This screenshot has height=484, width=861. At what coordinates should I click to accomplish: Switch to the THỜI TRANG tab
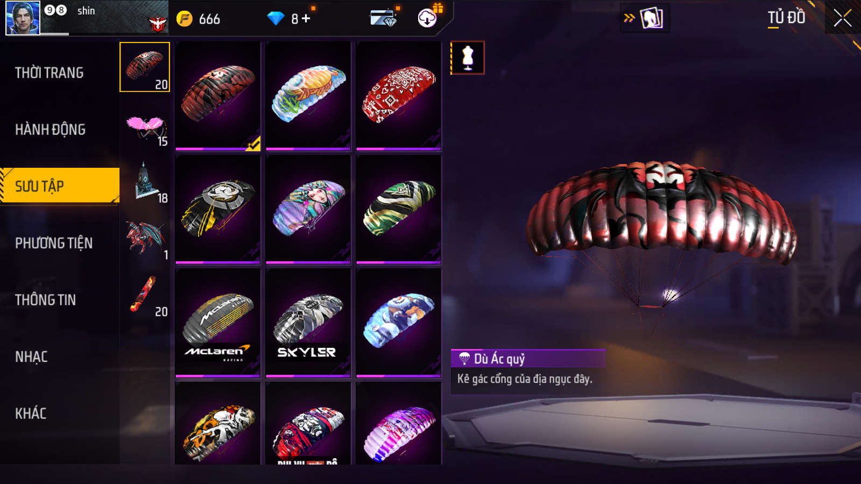pyautogui.click(x=49, y=73)
